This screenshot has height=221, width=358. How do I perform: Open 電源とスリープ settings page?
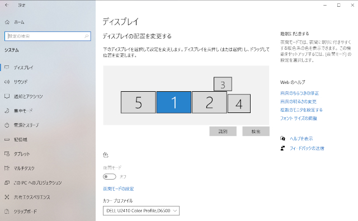(x=26, y=125)
